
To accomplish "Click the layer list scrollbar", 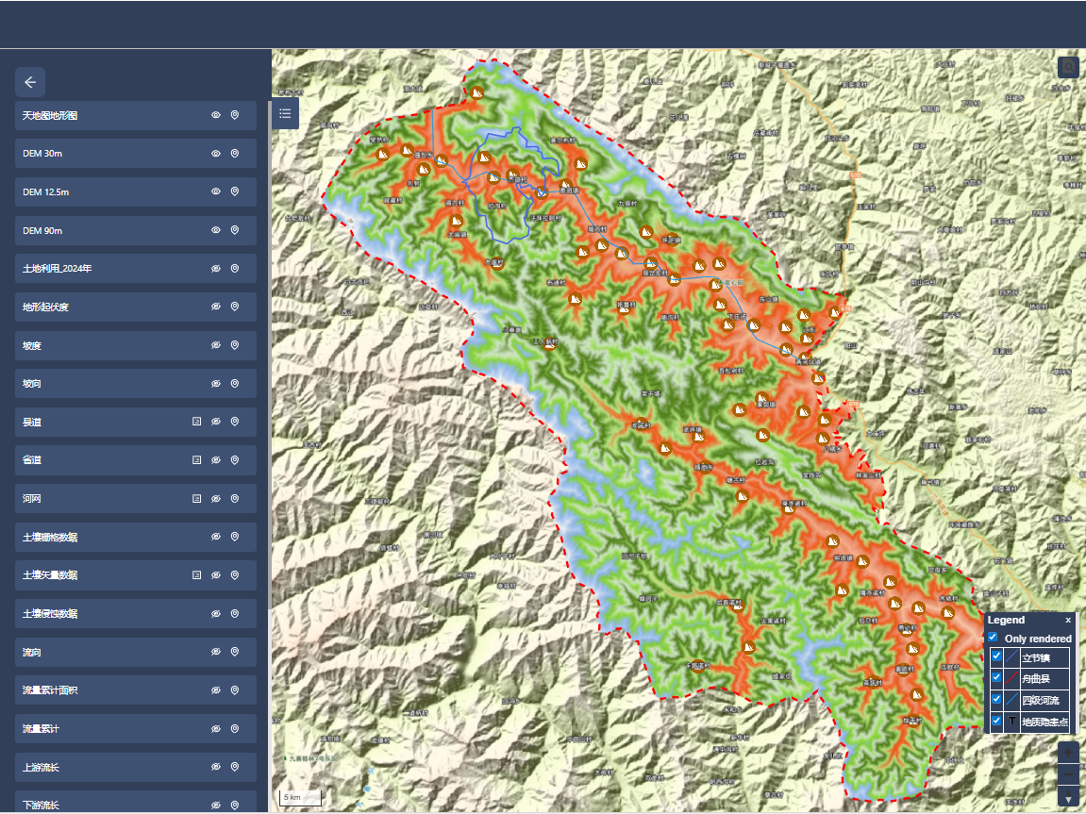I will 267,377.
